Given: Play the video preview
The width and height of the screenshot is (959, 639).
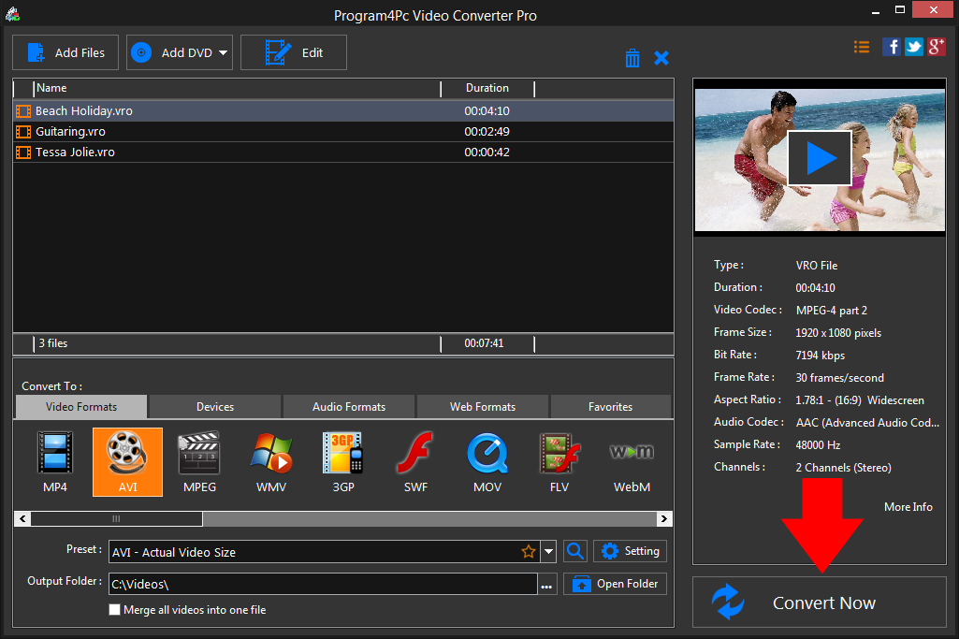Looking at the screenshot, I should point(820,158).
